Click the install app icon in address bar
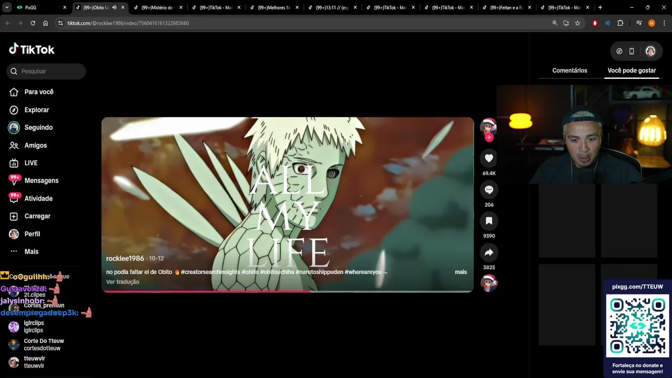This screenshot has height=378, width=672. (x=566, y=23)
